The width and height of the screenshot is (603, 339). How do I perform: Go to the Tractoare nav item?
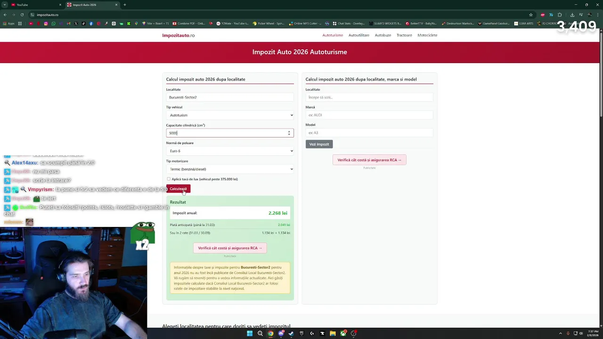pos(404,35)
